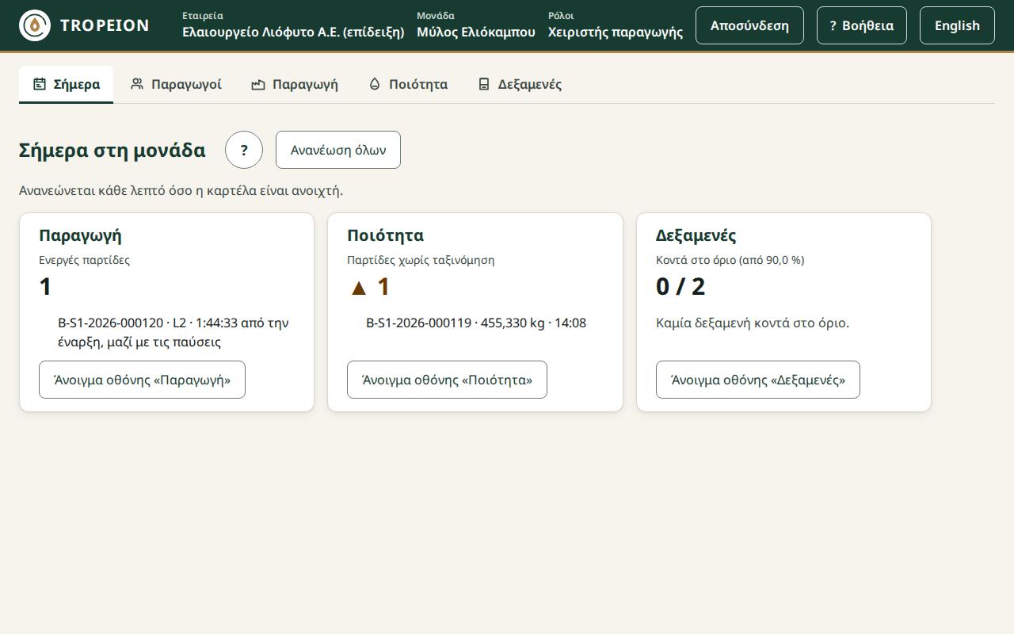The image size is (1014, 634).
Task: Click the 0 / 2 tanks count
Action: [680, 286]
